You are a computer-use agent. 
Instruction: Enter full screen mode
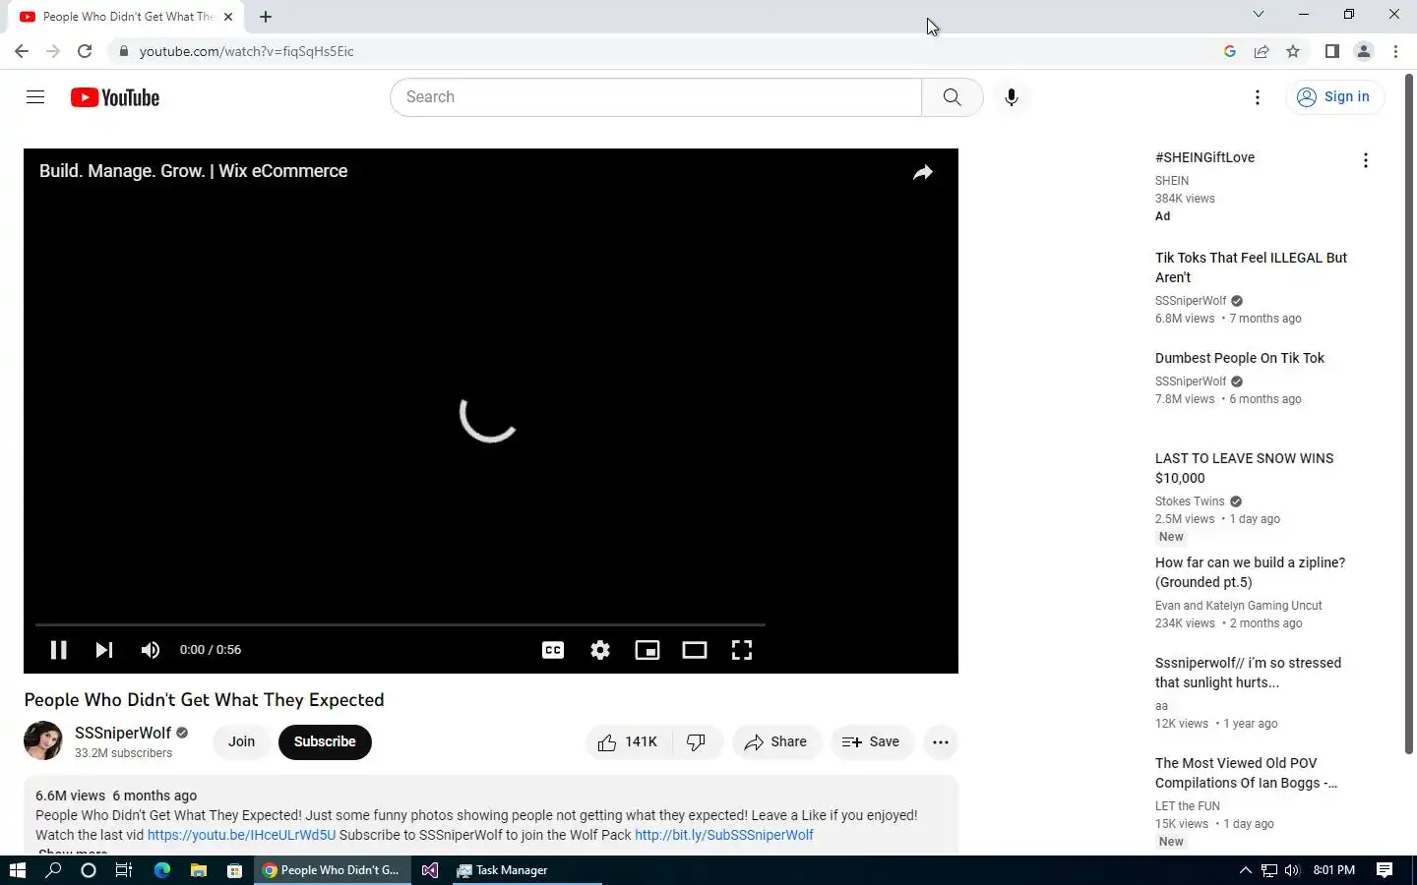(742, 650)
